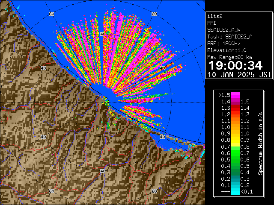This screenshot has height=205, width=274.
Task: Click the 'PRF: 1800Hz' value
Action: 224,44
